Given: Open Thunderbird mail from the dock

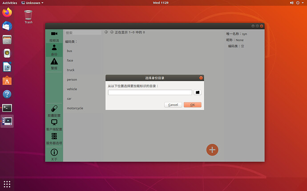Looking at the screenshot, I should pos(7,26).
